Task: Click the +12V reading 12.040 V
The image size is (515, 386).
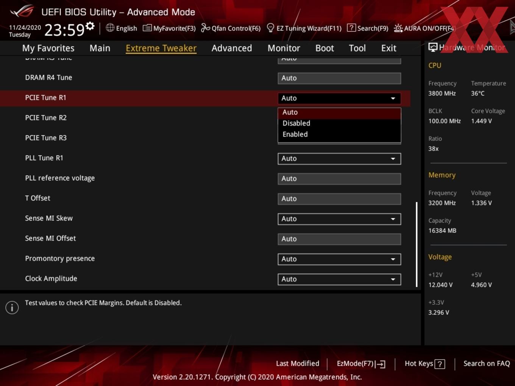Action: (440, 285)
